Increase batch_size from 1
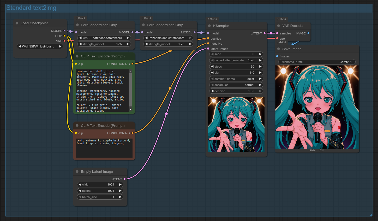The height and width of the screenshot is (221, 378). pyautogui.click(x=120, y=197)
